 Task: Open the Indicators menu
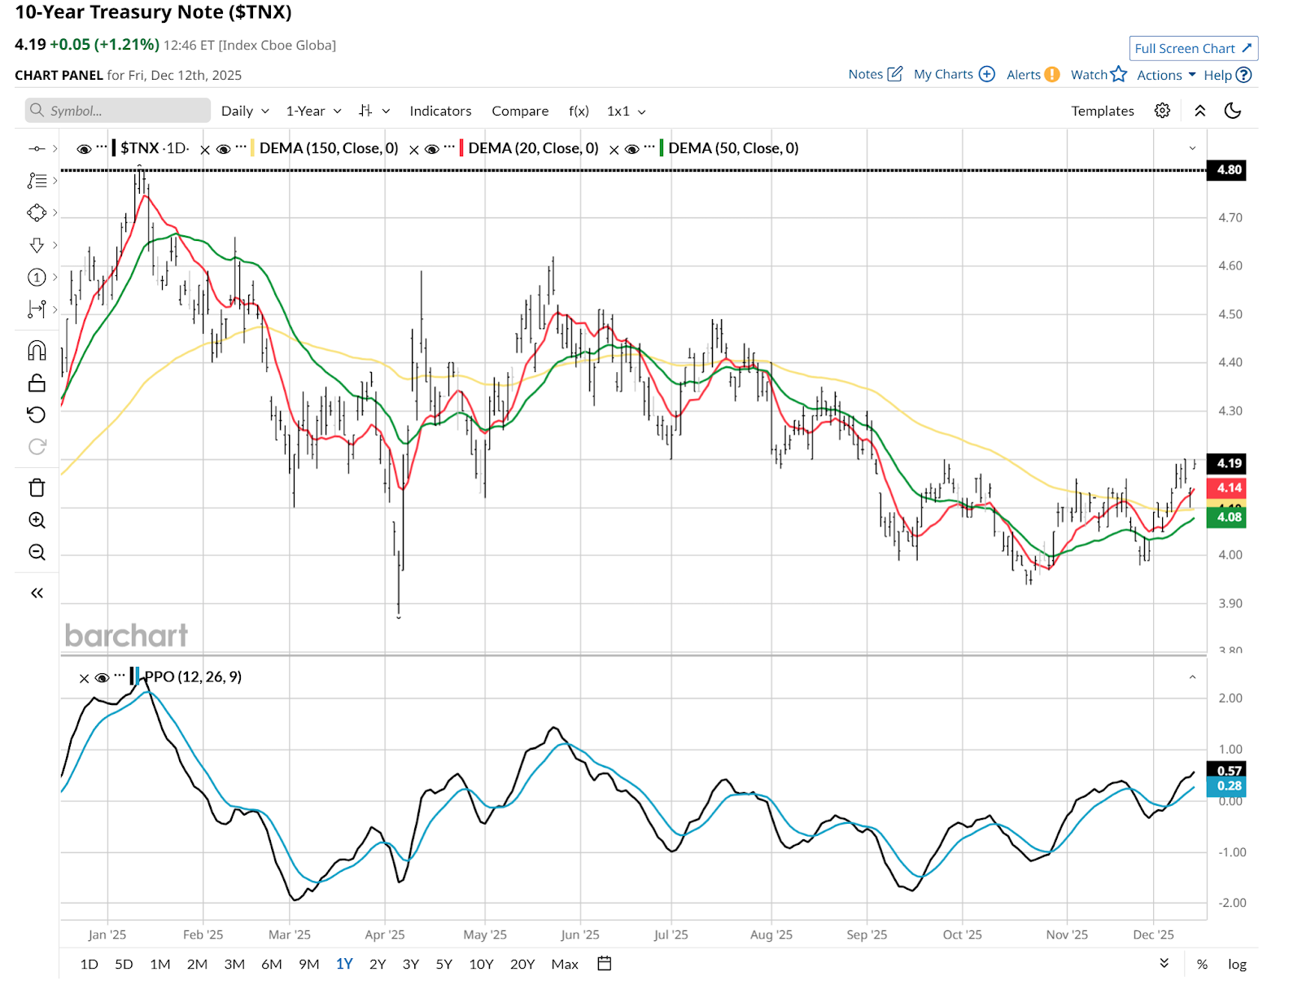(440, 111)
